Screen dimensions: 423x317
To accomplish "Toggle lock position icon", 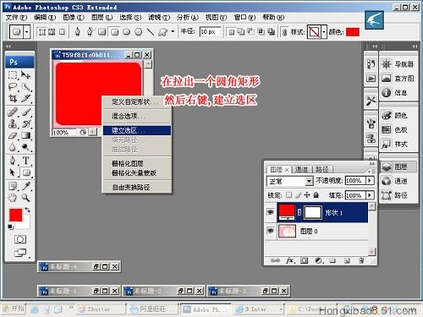I will point(307,194).
